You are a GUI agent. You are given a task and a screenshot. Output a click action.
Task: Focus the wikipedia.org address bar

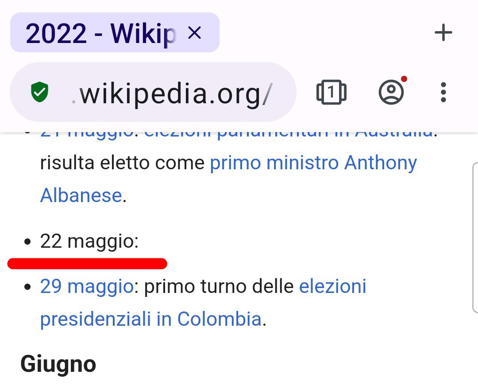pyautogui.click(x=153, y=92)
